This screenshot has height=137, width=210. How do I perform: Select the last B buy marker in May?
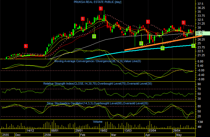point(193,46)
